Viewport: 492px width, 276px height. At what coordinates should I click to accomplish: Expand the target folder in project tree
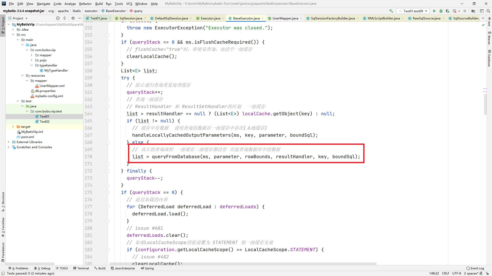pos(13,127)
